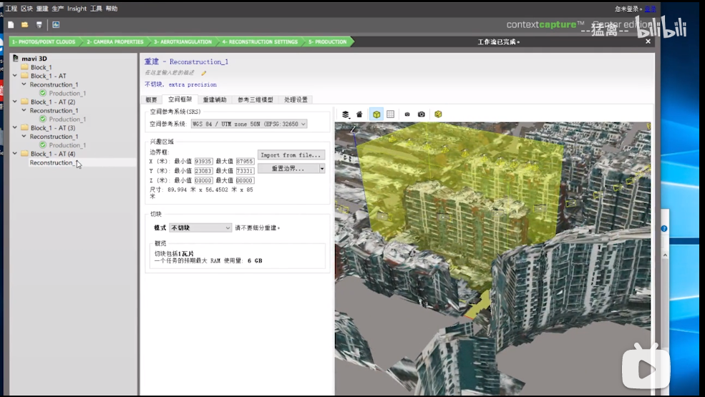The image size is (705, 397).
Task: Open the 区块 menu
Action: coord(26,9)
